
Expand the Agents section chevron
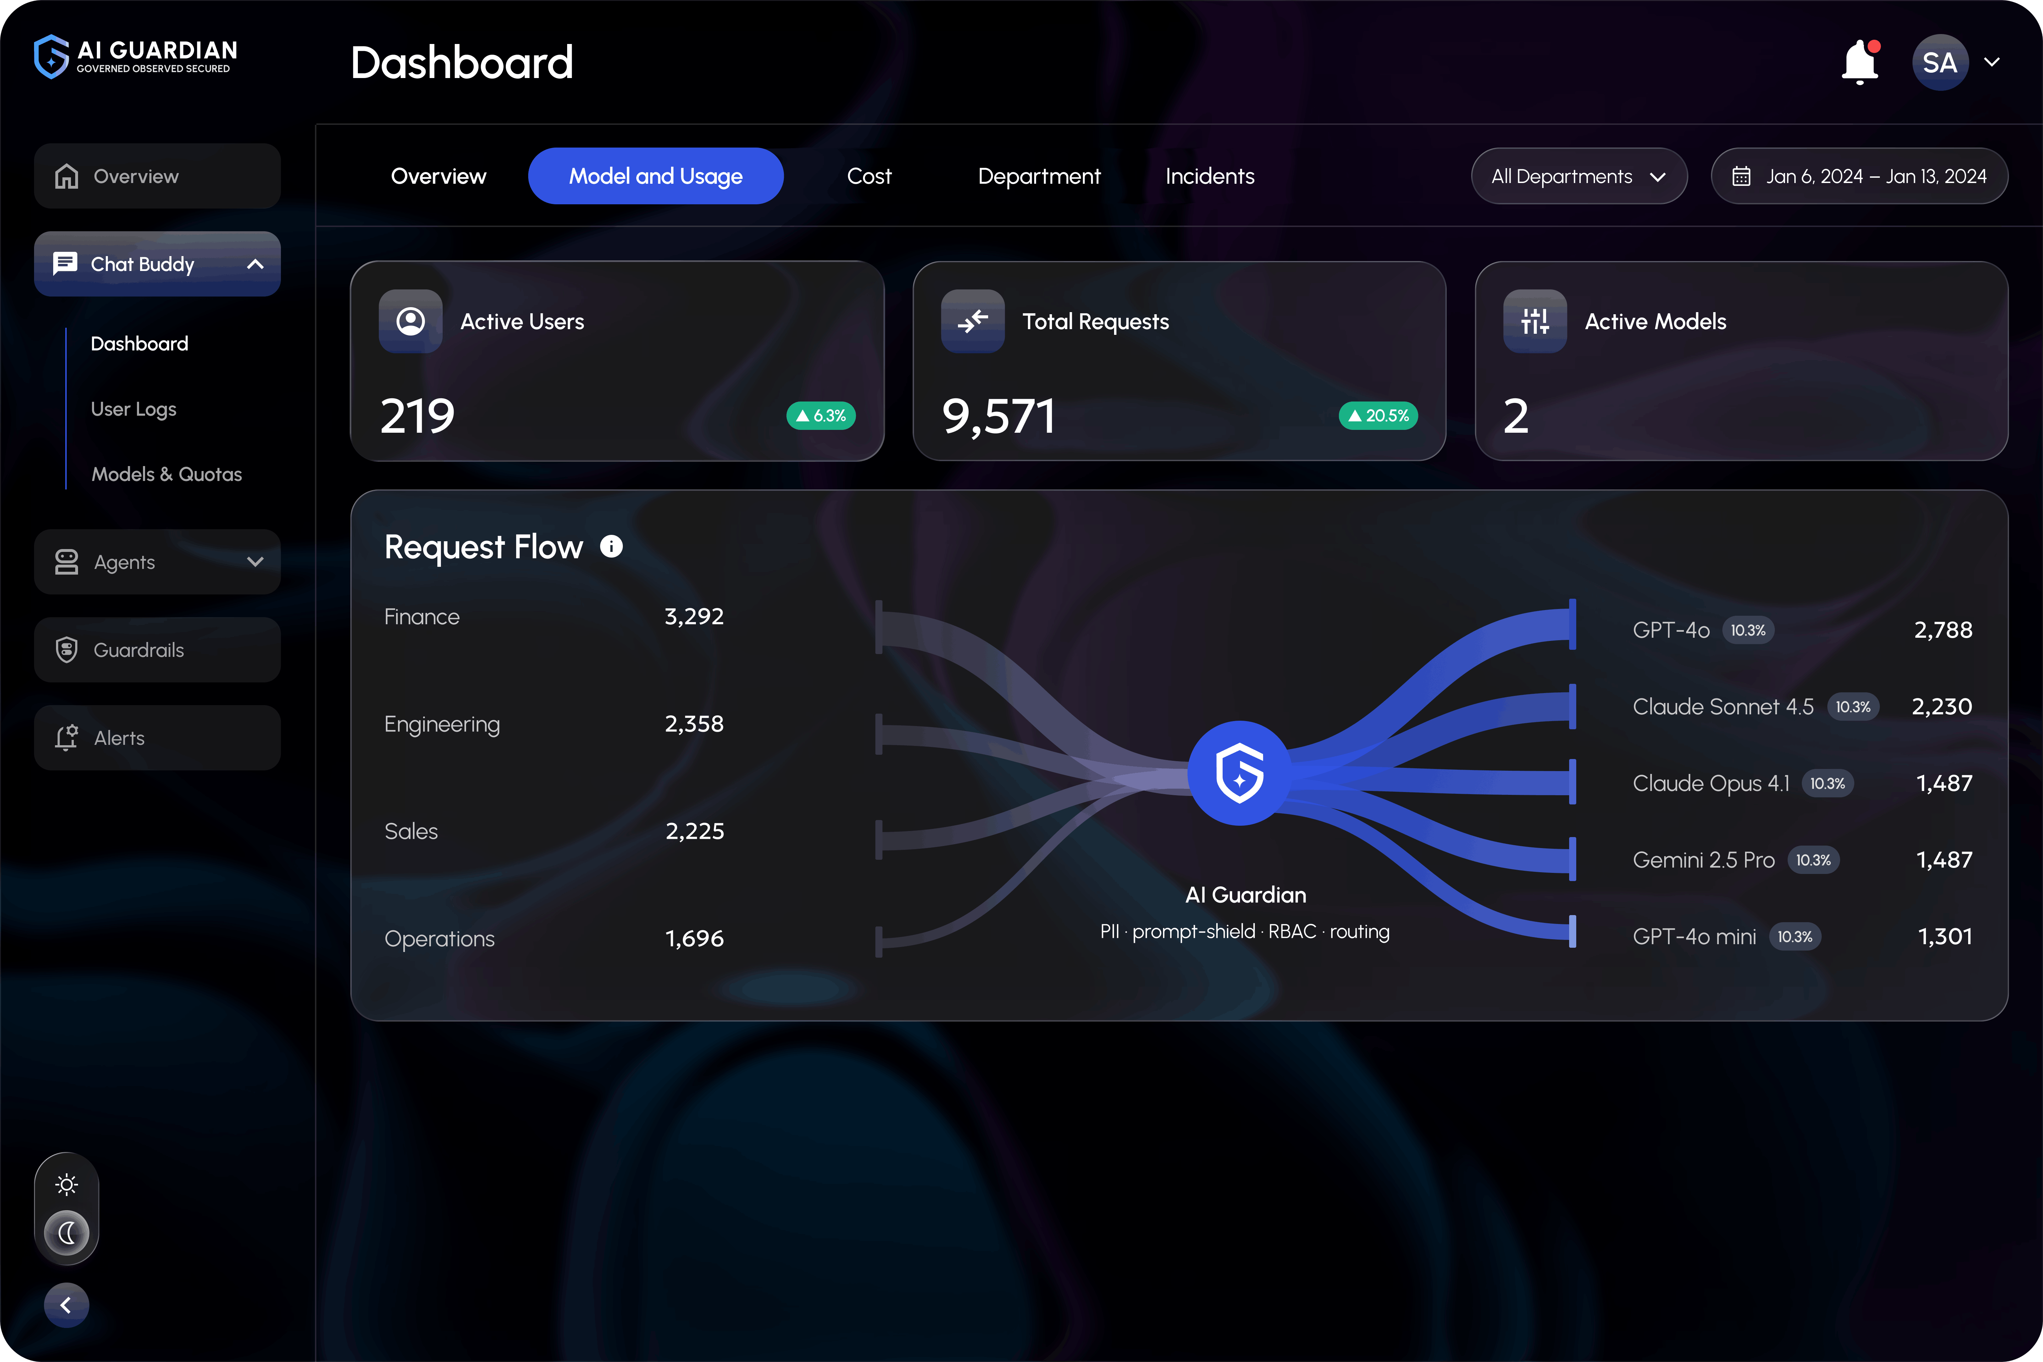255,562
